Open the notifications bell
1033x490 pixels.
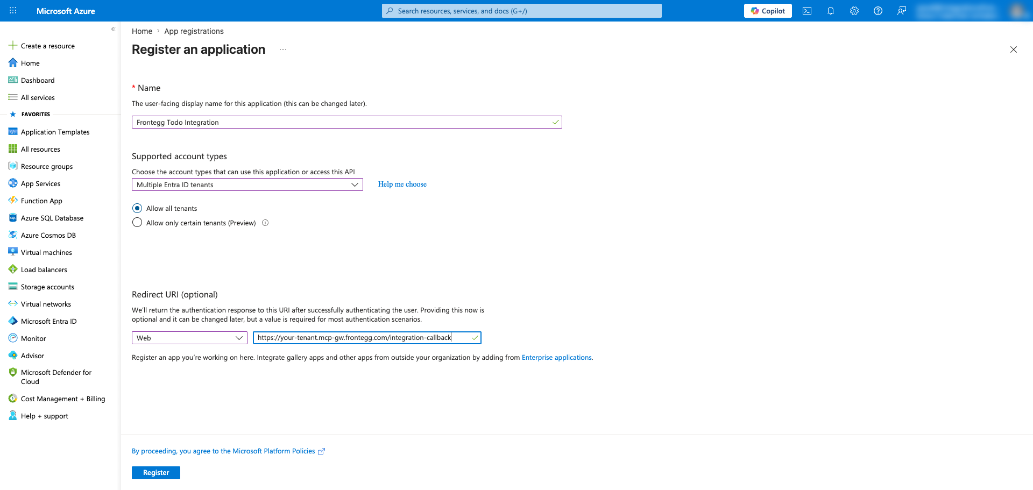(831, 11)
